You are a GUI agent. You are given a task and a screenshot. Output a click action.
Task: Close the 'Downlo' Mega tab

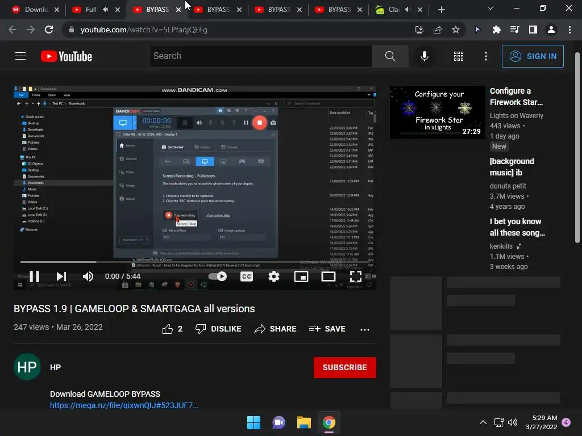[x=57, y=10]
